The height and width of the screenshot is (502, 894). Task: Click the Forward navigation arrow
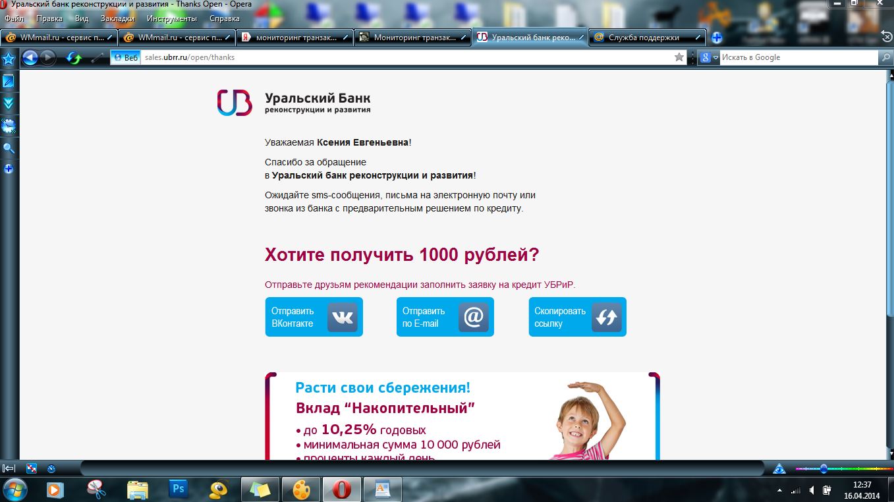(47, 58)
